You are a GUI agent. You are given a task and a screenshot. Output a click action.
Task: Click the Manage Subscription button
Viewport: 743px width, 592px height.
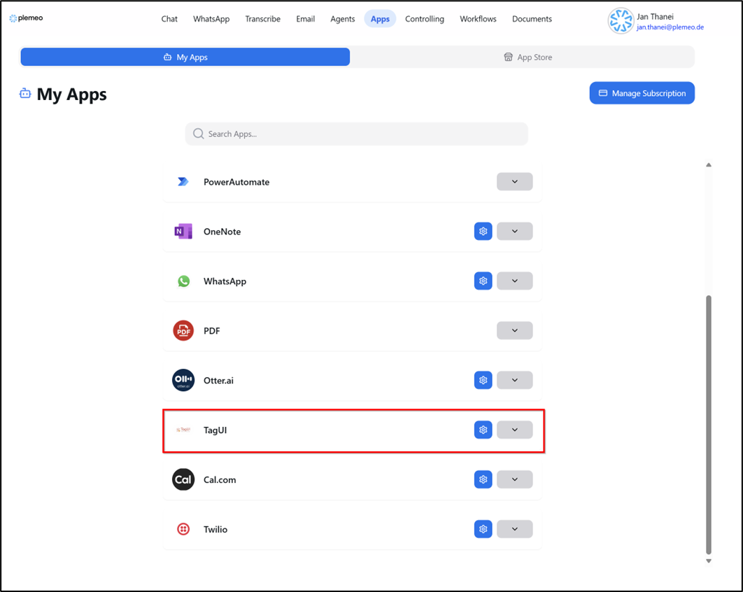pyautogui.click(x=642, y=92)
